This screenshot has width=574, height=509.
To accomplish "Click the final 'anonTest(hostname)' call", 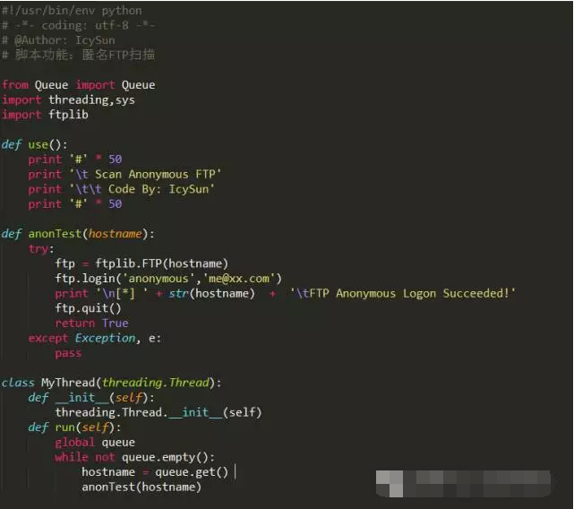I will [x=141, y=487].
